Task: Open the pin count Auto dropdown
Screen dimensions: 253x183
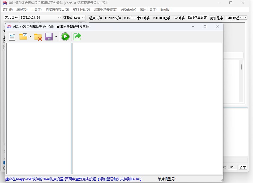Action: coord(79,18)
